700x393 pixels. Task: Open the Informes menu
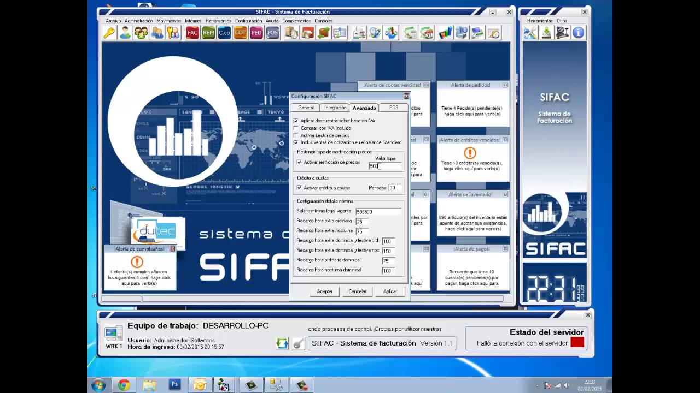click(x=193, y=21)
